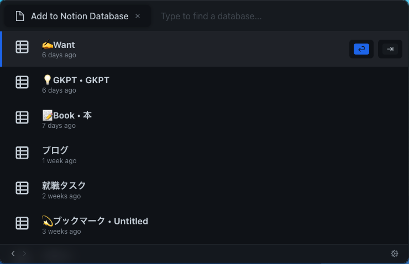The image size is (409, 264).
Task: Click the forward chevron at bottom left
Action: pos(24,254)
